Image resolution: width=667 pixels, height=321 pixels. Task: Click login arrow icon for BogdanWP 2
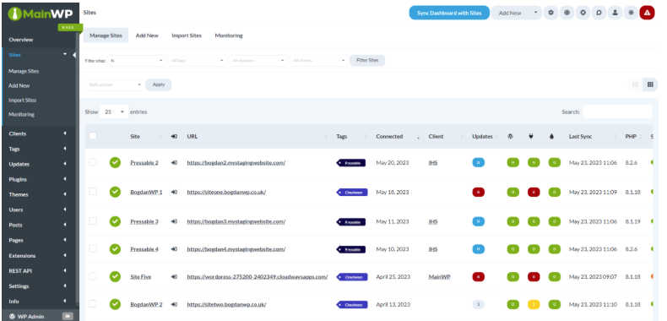(x=174, y=304)
